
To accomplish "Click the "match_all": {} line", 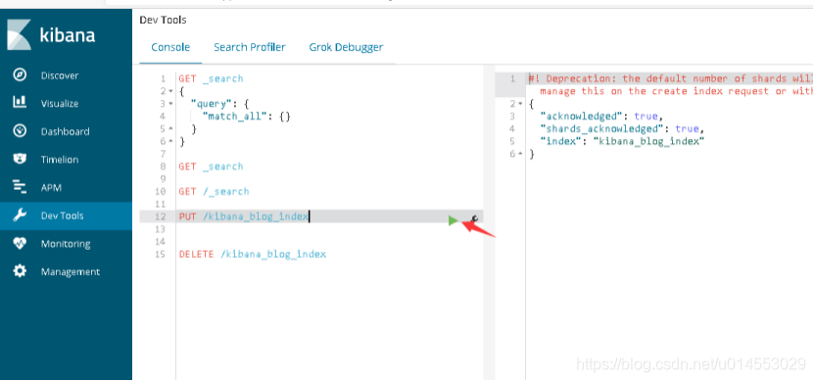I will coord(247,117).
